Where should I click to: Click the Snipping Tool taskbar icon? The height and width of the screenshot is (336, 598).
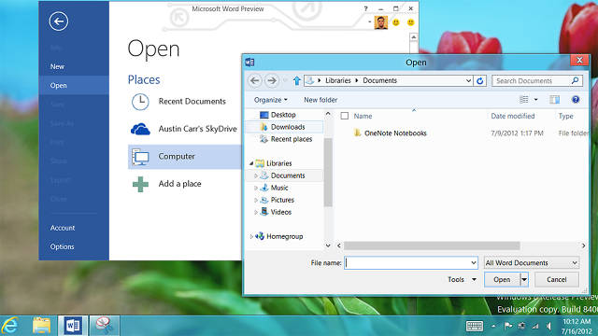tap(104, 326)
